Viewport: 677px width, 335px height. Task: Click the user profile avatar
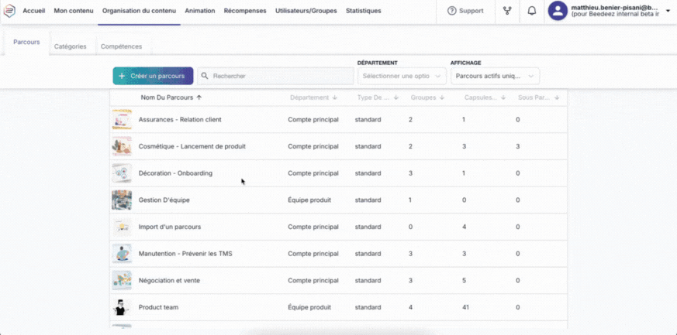click(x=558, y=11)
